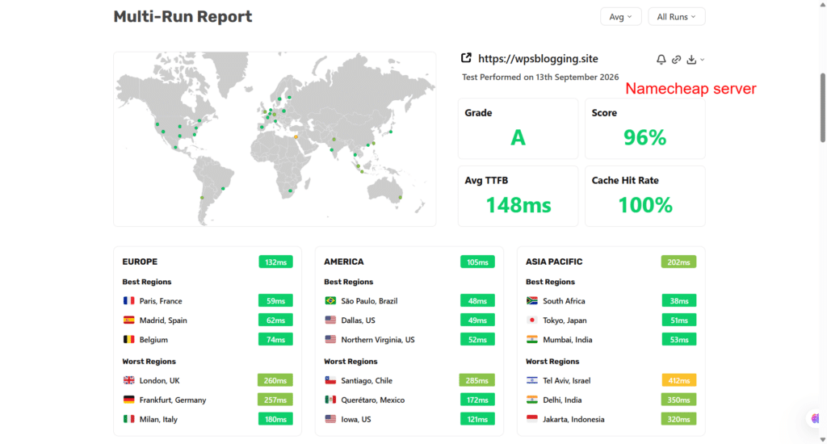Screen dimensions: 827x444
Task: Open the https://wpsblogging.site link
Action: pyautogui.click(x=538, y=59)
